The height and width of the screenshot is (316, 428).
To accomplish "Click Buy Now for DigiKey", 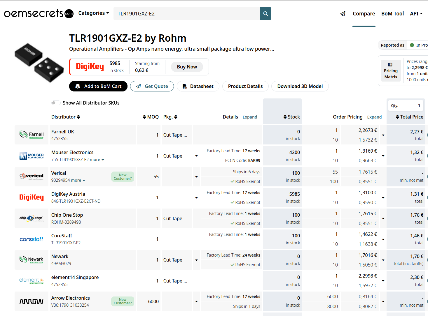I will (x=187, y=67).
